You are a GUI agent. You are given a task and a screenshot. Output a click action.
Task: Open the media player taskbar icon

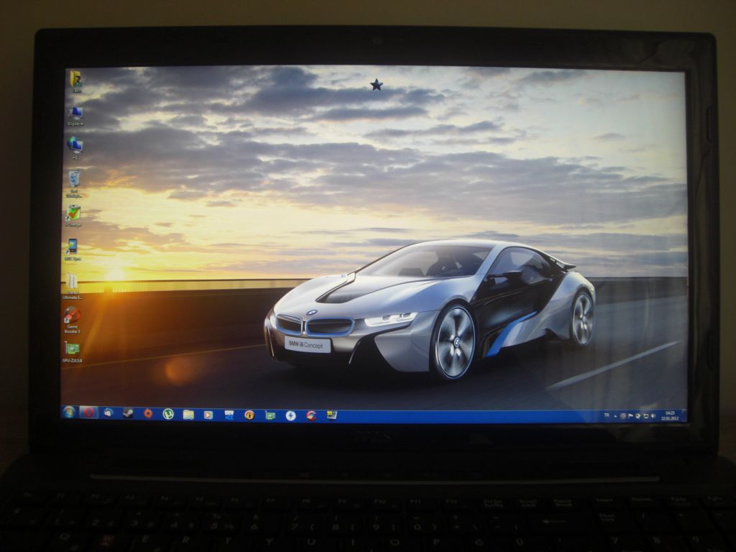[x=208, y=415]
